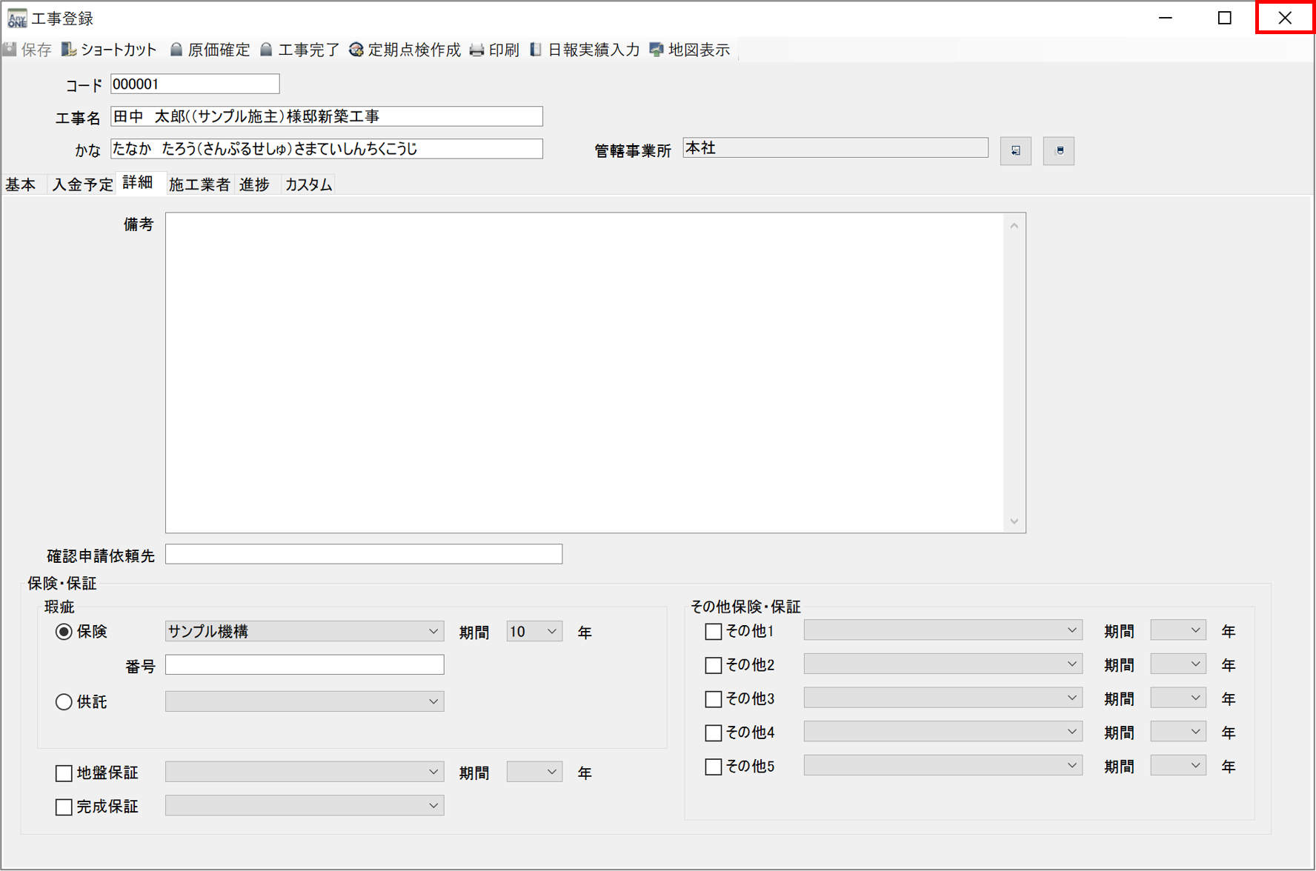Click the 印刷 print icon
Image resolution: width=1316 pixels, height=871 pixels.
click(477, 50)
